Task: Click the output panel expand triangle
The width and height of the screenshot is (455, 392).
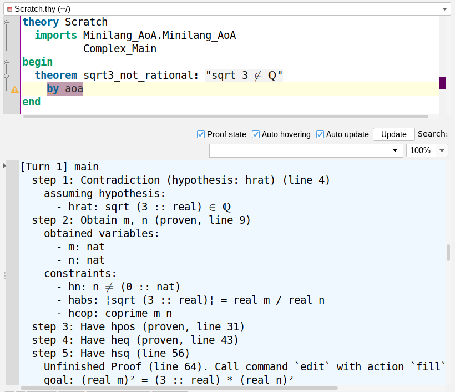Action: click(4, 166)
